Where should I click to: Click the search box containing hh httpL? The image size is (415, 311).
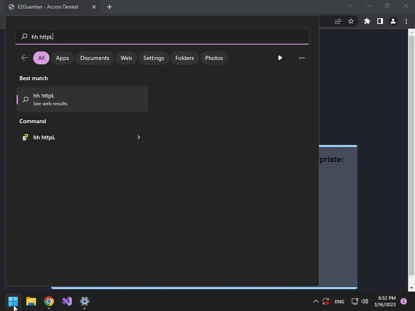point(162,36)
